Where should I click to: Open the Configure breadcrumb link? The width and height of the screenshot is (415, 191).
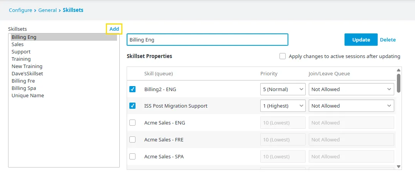click(x=20, y=10)
